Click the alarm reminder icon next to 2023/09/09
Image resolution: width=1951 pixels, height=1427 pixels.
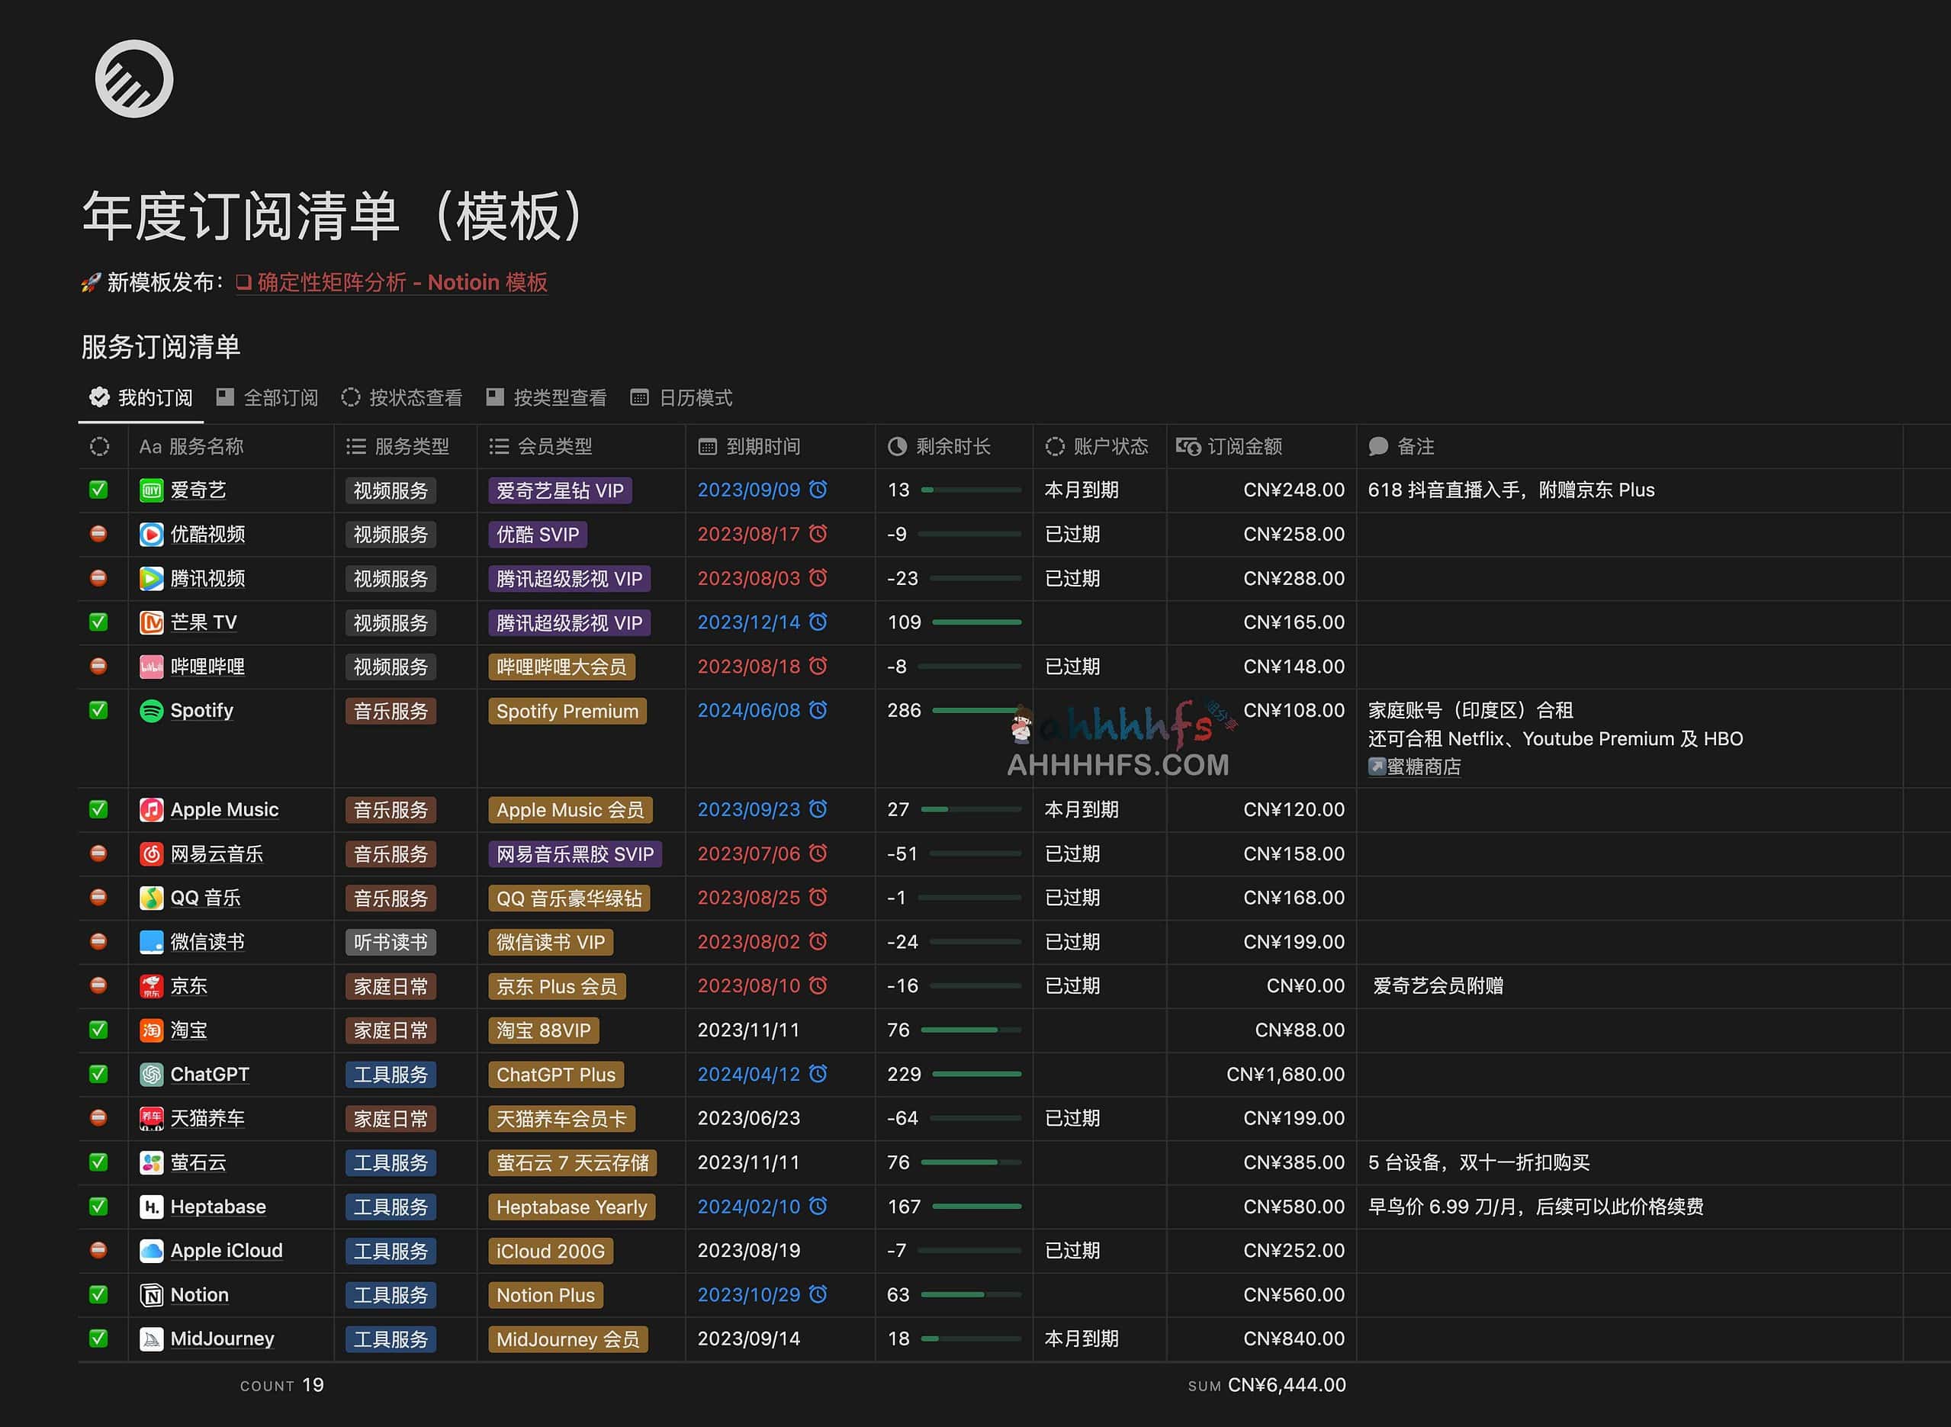click(817, 490)
